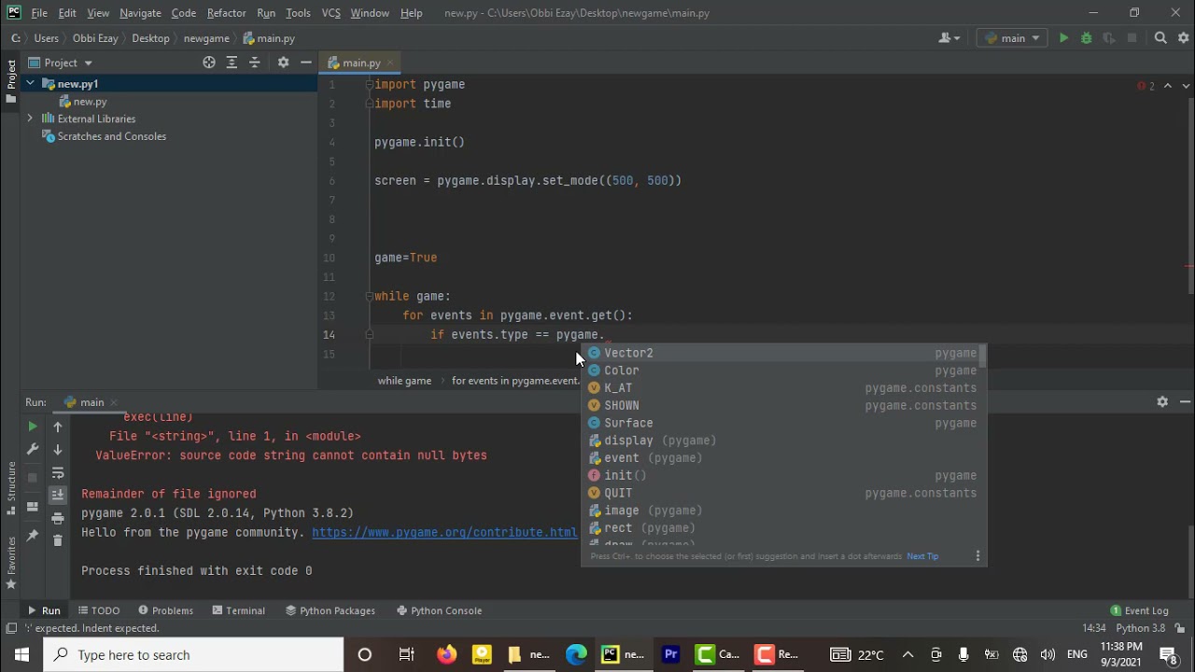Click Python 3.8 interpreter in status bar
Viewport: 1195px width, 672px height.
[x=1141, y=628]
